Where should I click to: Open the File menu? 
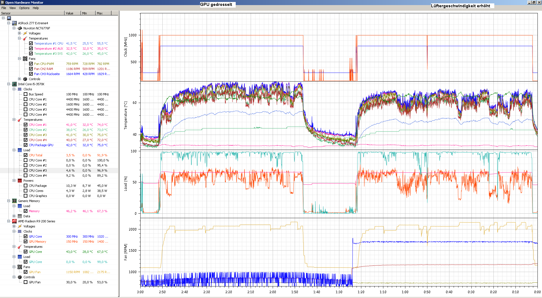click(x=4, y=8)
